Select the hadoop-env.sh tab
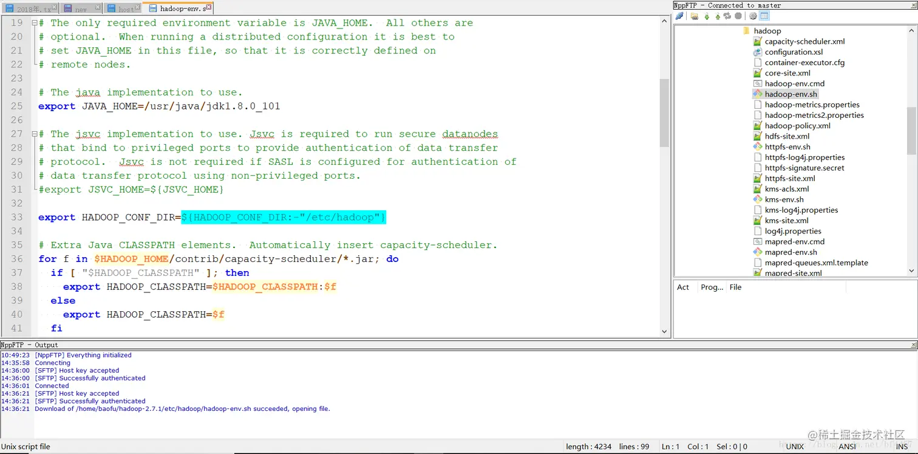This screenshot has height=454, width=918. (x=178, y=9)
